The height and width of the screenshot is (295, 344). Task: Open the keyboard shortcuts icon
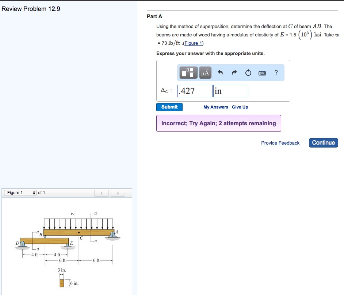tap(262, 72)
